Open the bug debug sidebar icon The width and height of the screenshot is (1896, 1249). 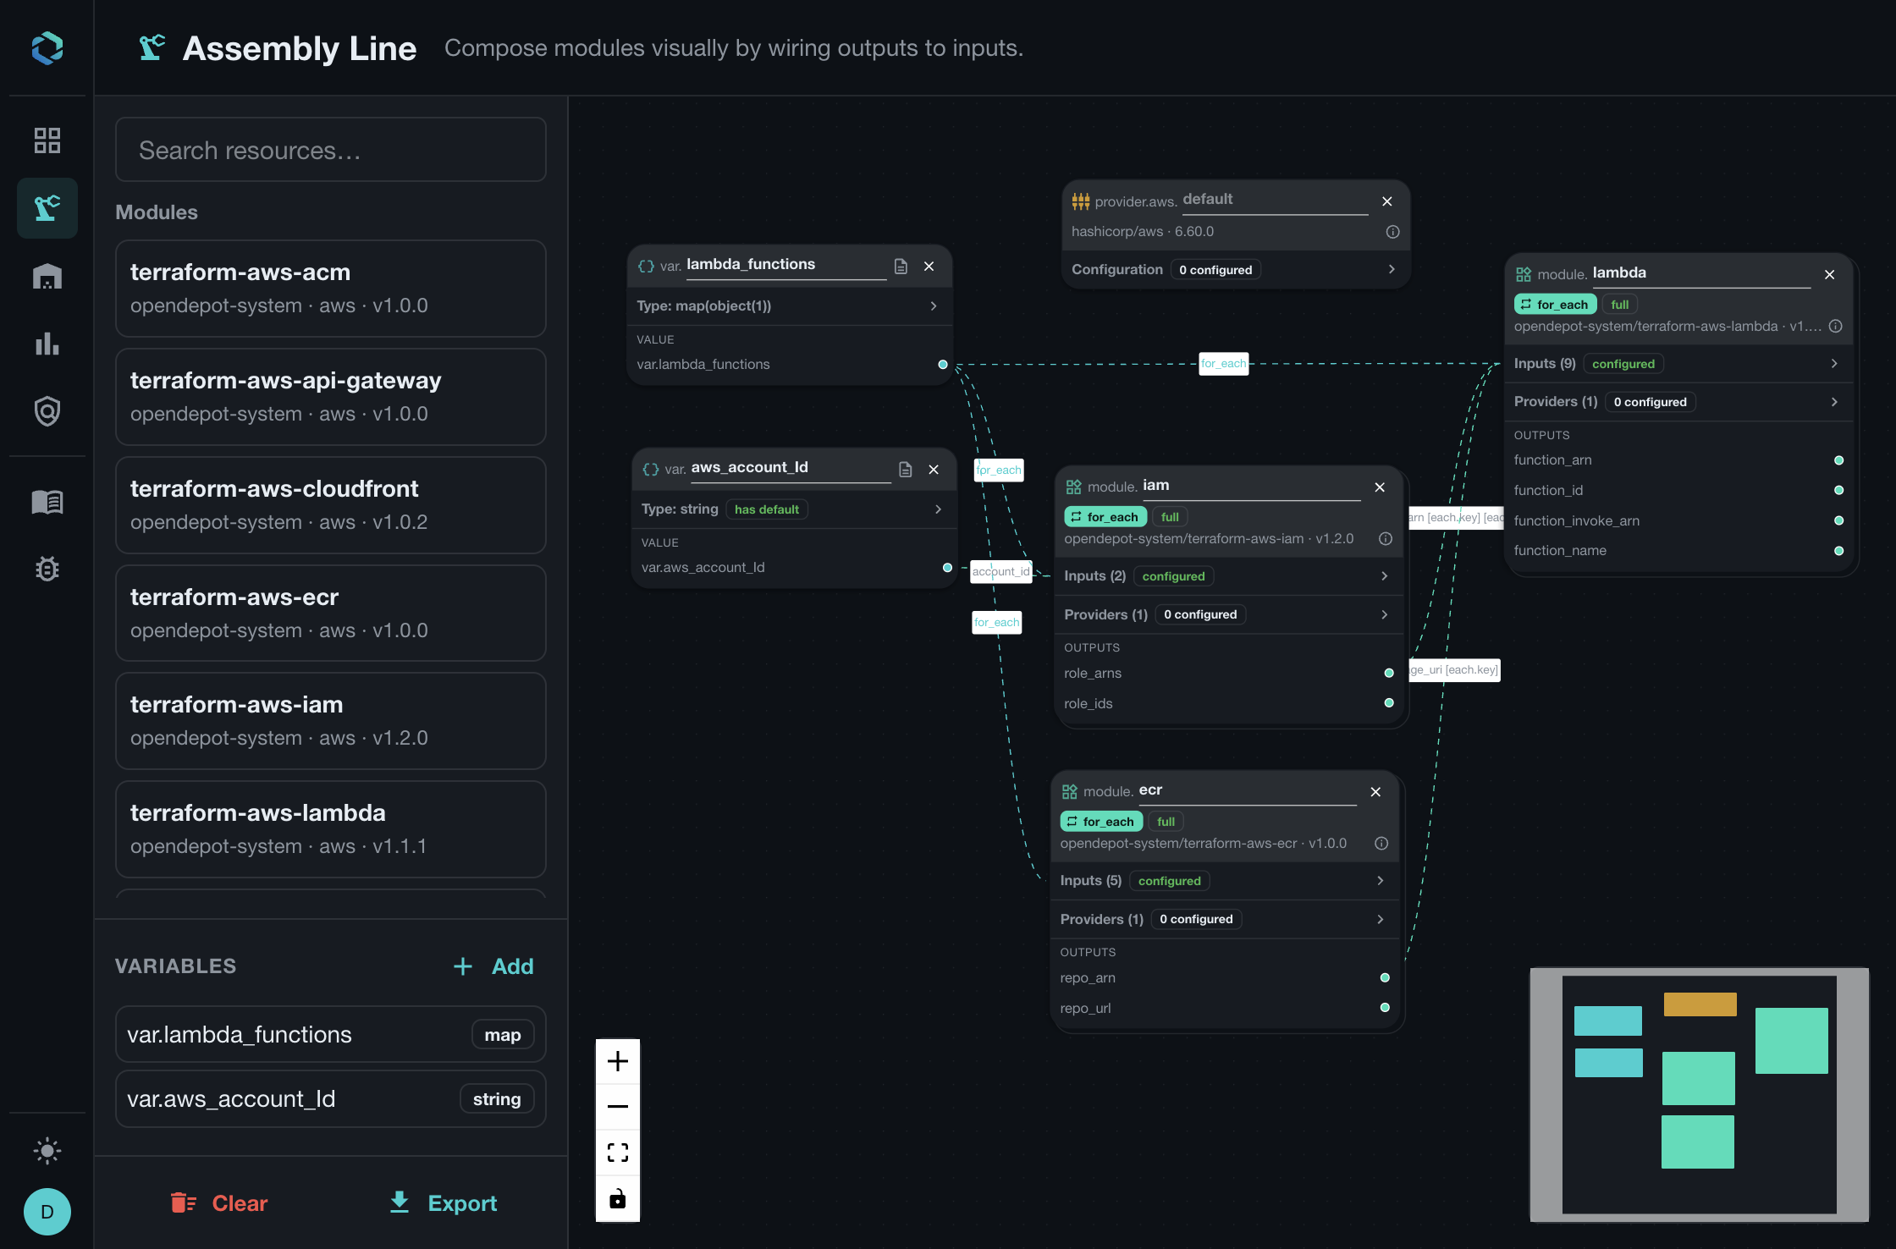pos(47,569)
